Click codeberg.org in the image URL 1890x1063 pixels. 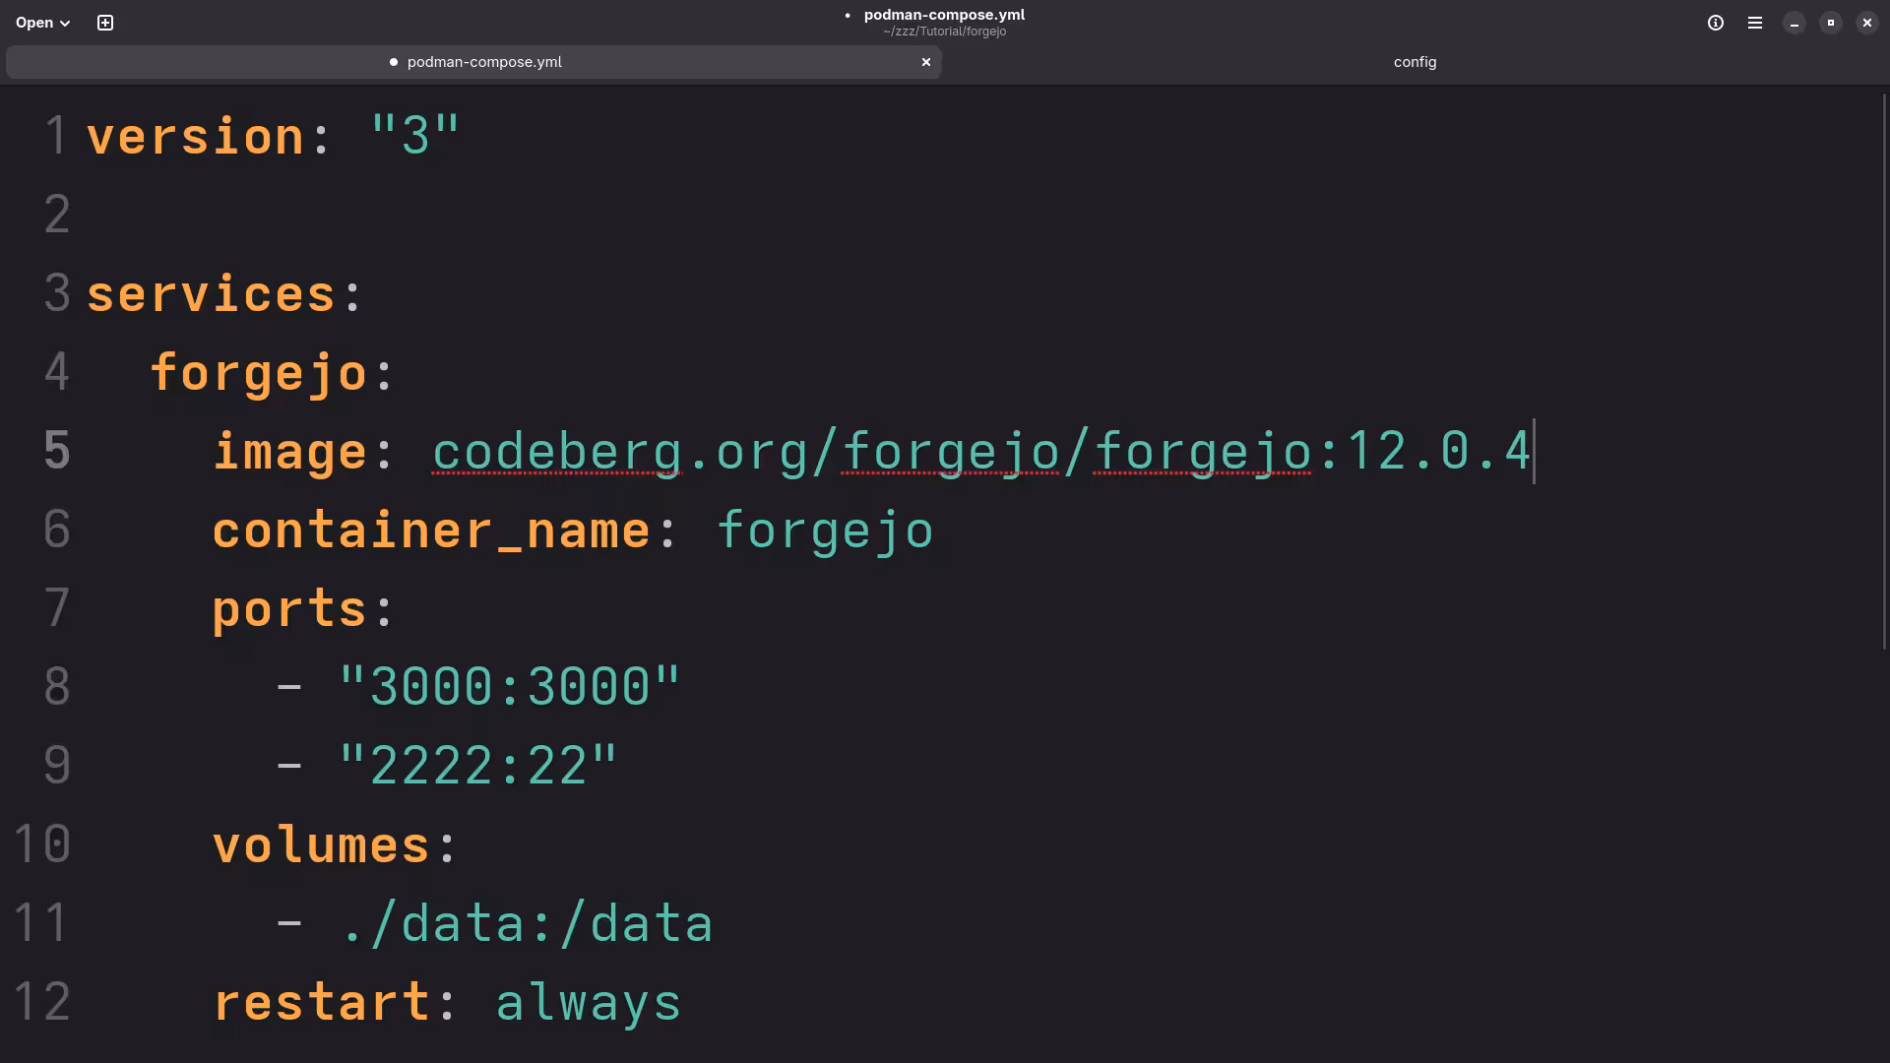pyautogui.click(x=620, y=452)
